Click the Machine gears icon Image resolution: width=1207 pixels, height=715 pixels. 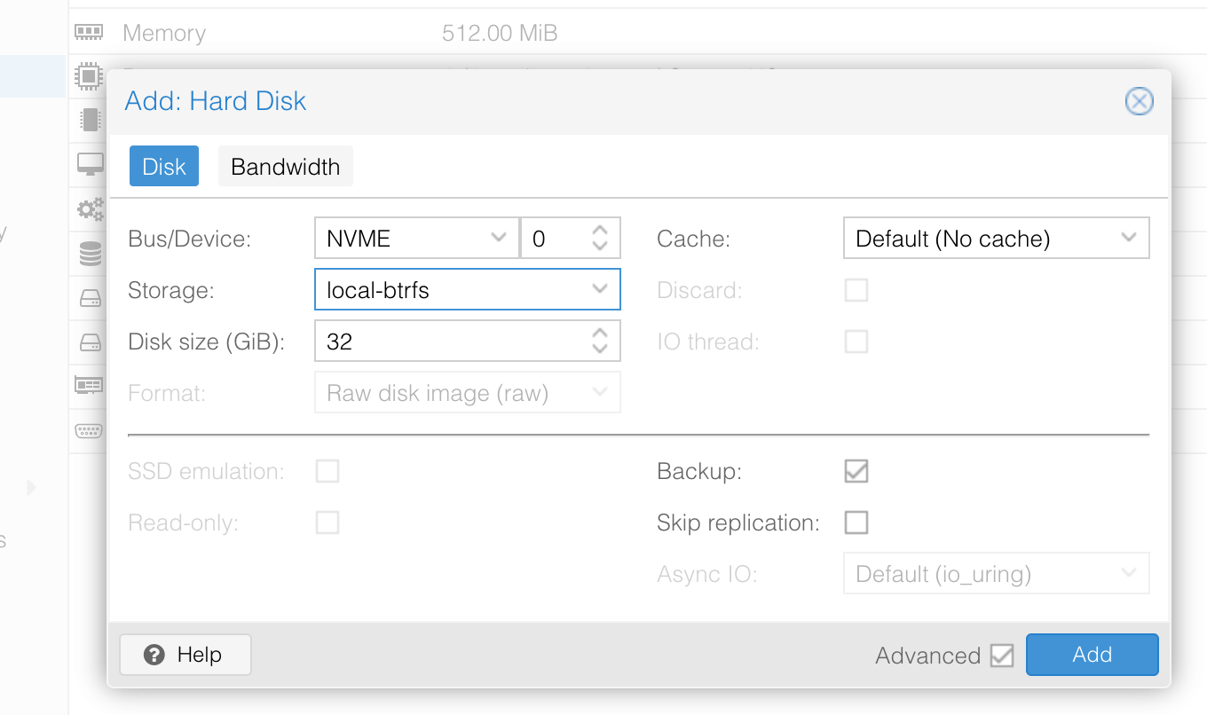coord(90,209)
